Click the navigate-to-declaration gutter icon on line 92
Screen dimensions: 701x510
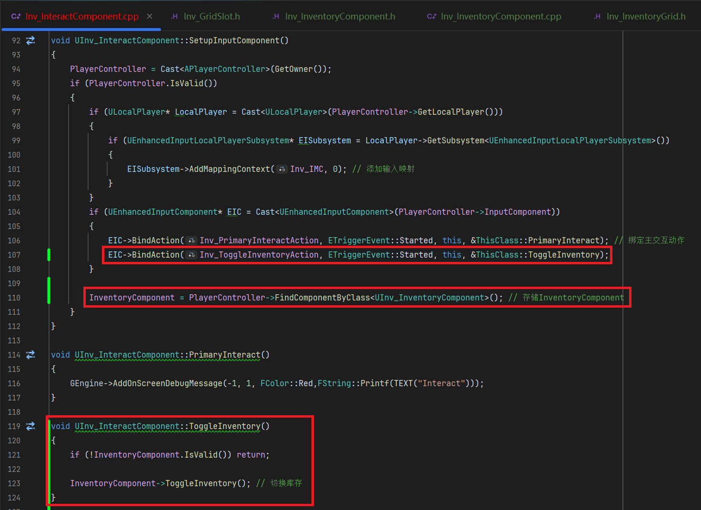tap(30, 40)
